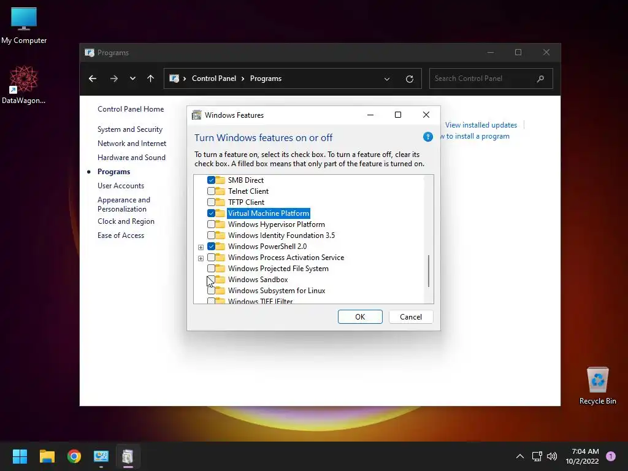The image size is (628, 471).
Task: Open Hardware and Sound category
Action: pyautogui.click(x=131, y=158)
